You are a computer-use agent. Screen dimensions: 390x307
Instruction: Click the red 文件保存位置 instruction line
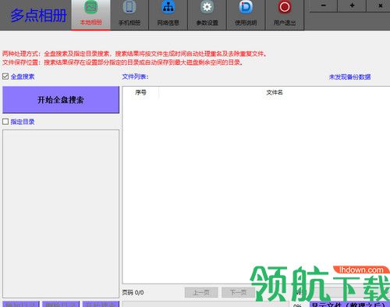(122, 62)
